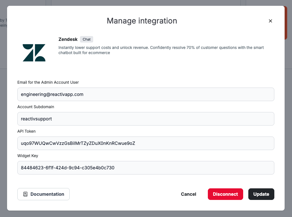Open the Documentation link text
This screenshot has height=217, width=292.
pyautogui.click(x=47, y=194)
